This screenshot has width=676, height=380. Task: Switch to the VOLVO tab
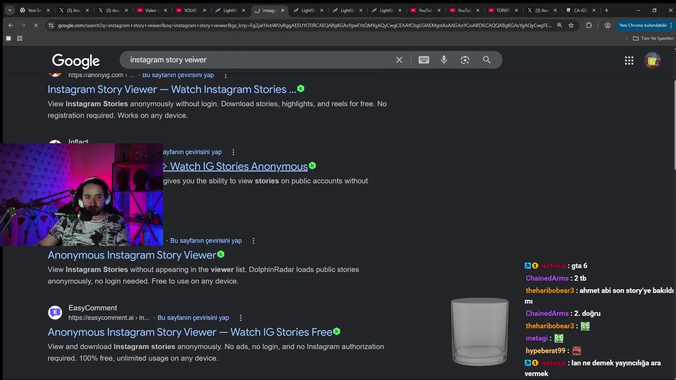(x=190, y=10)
